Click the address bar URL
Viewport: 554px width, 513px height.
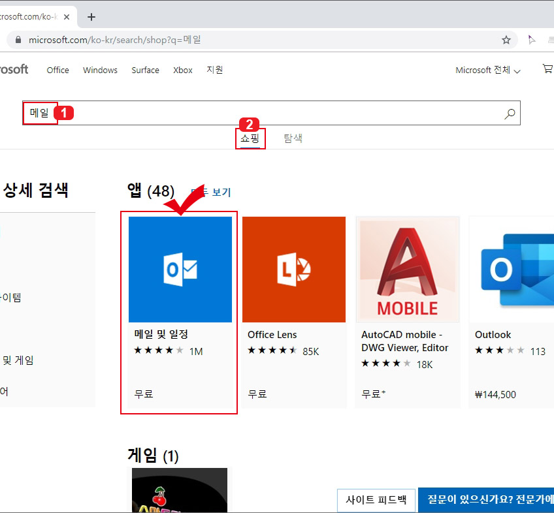(115, 40)
